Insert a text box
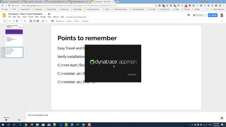The image size is (226, 127). click(35, 21)
